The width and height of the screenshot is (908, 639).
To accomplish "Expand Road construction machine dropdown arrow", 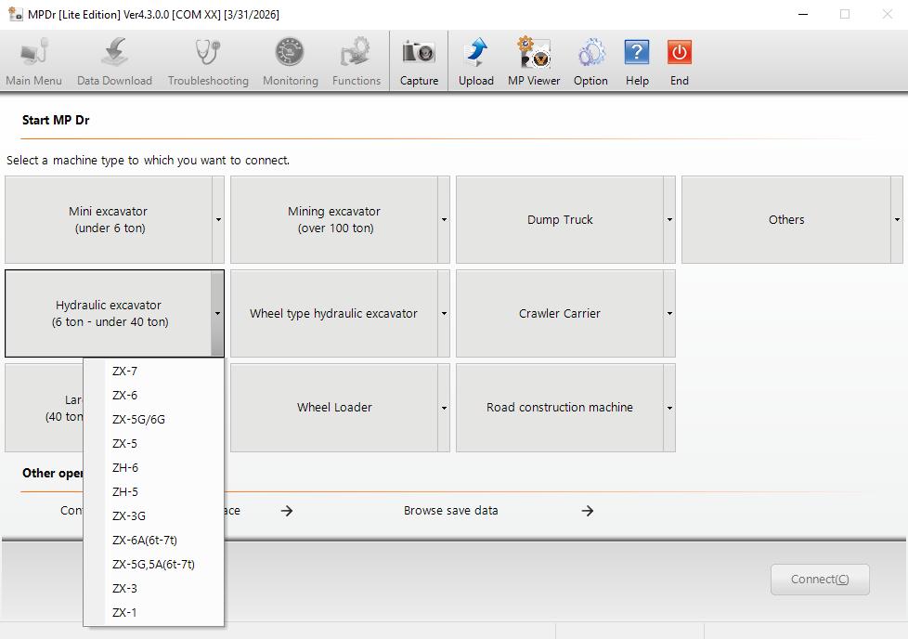I will click(x=669, y=408).
